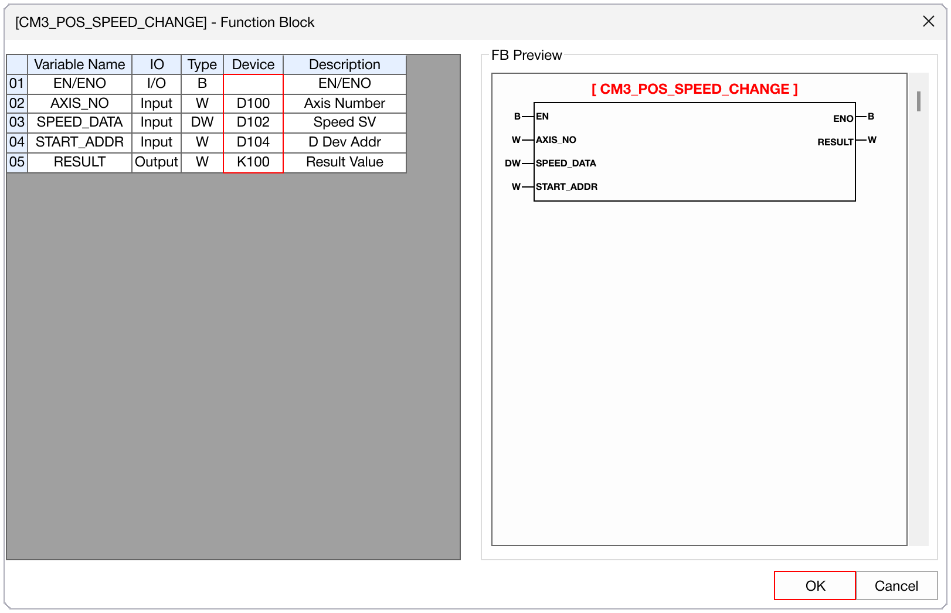
Task: Select row header 05
Action: [17, 162]
